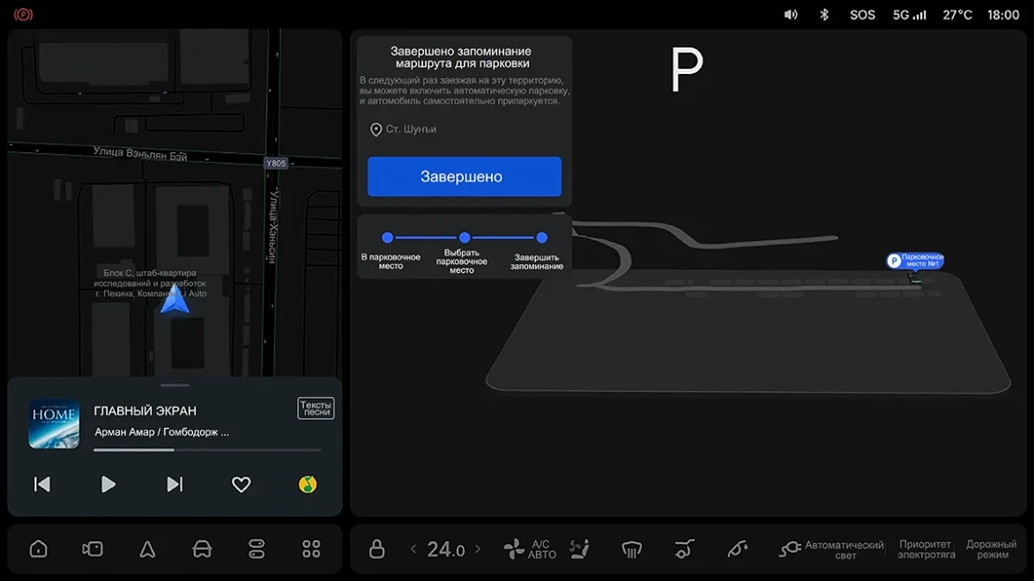Click the blue Завершено button

(465, 177)
